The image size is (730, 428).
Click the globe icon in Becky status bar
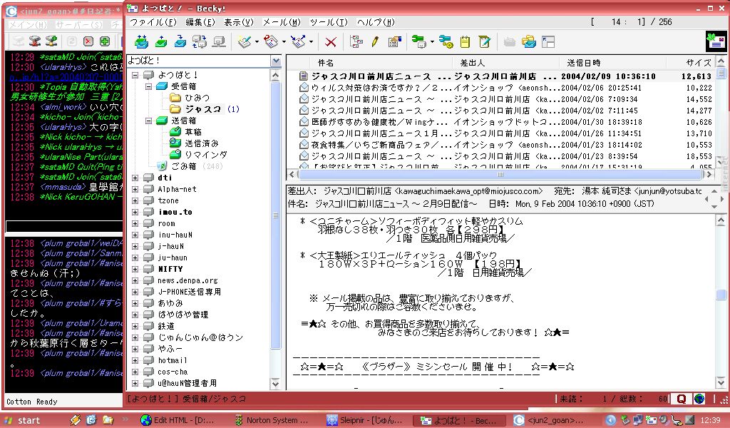pos(699,399)
